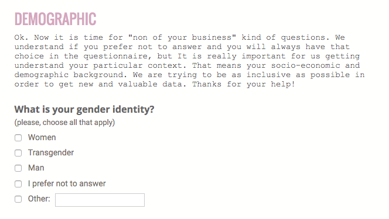Click the word 'inclusive' in the paragraph

[268, 75]
